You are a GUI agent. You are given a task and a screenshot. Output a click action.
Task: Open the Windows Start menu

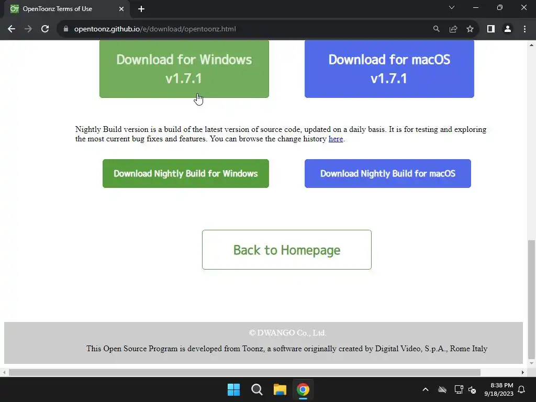[234, 389]
